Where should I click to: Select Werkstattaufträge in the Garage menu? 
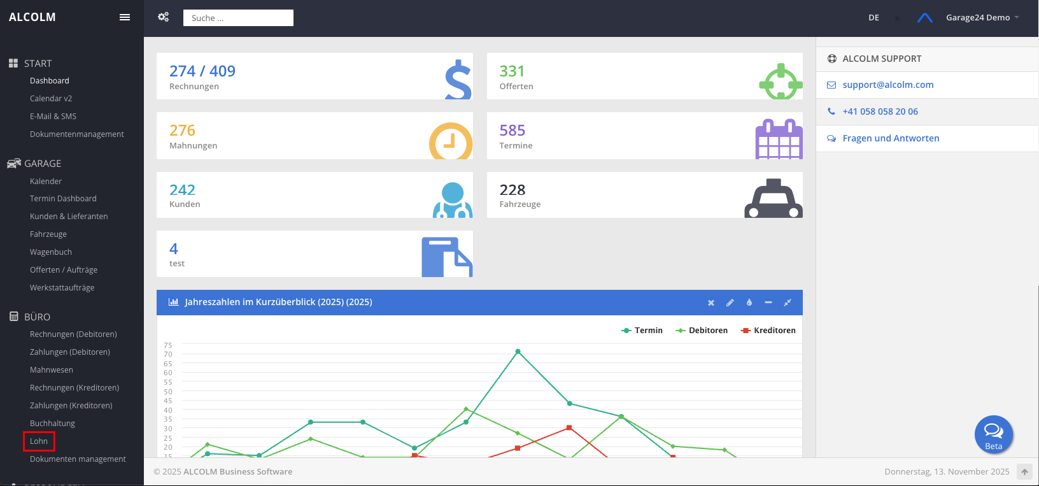click(62, 288)
